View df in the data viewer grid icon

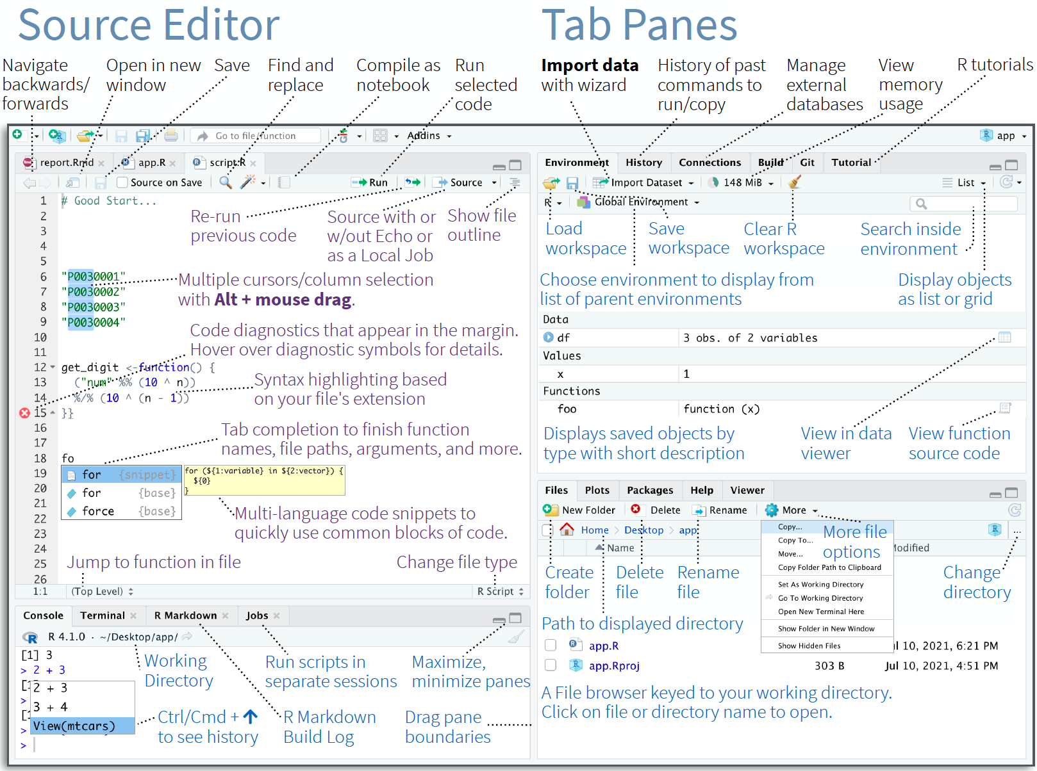click(x=1004, y=337)
